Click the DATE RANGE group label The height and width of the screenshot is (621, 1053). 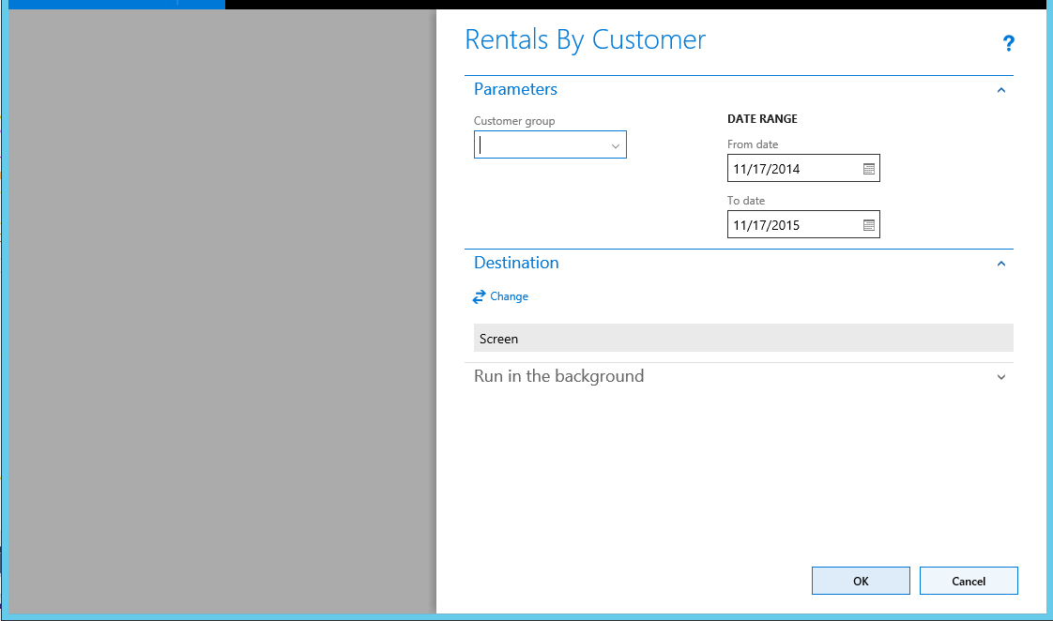coord(762,119)
